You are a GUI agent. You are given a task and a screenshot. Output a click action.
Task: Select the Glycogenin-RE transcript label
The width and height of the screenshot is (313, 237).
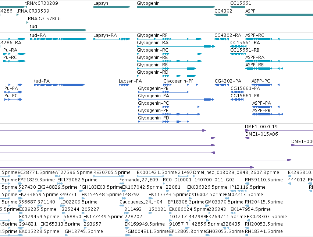pyautogui.click(x=152, y=57)
